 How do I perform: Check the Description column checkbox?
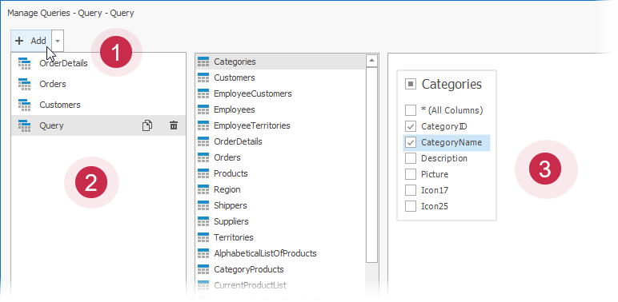coord(411,158)
